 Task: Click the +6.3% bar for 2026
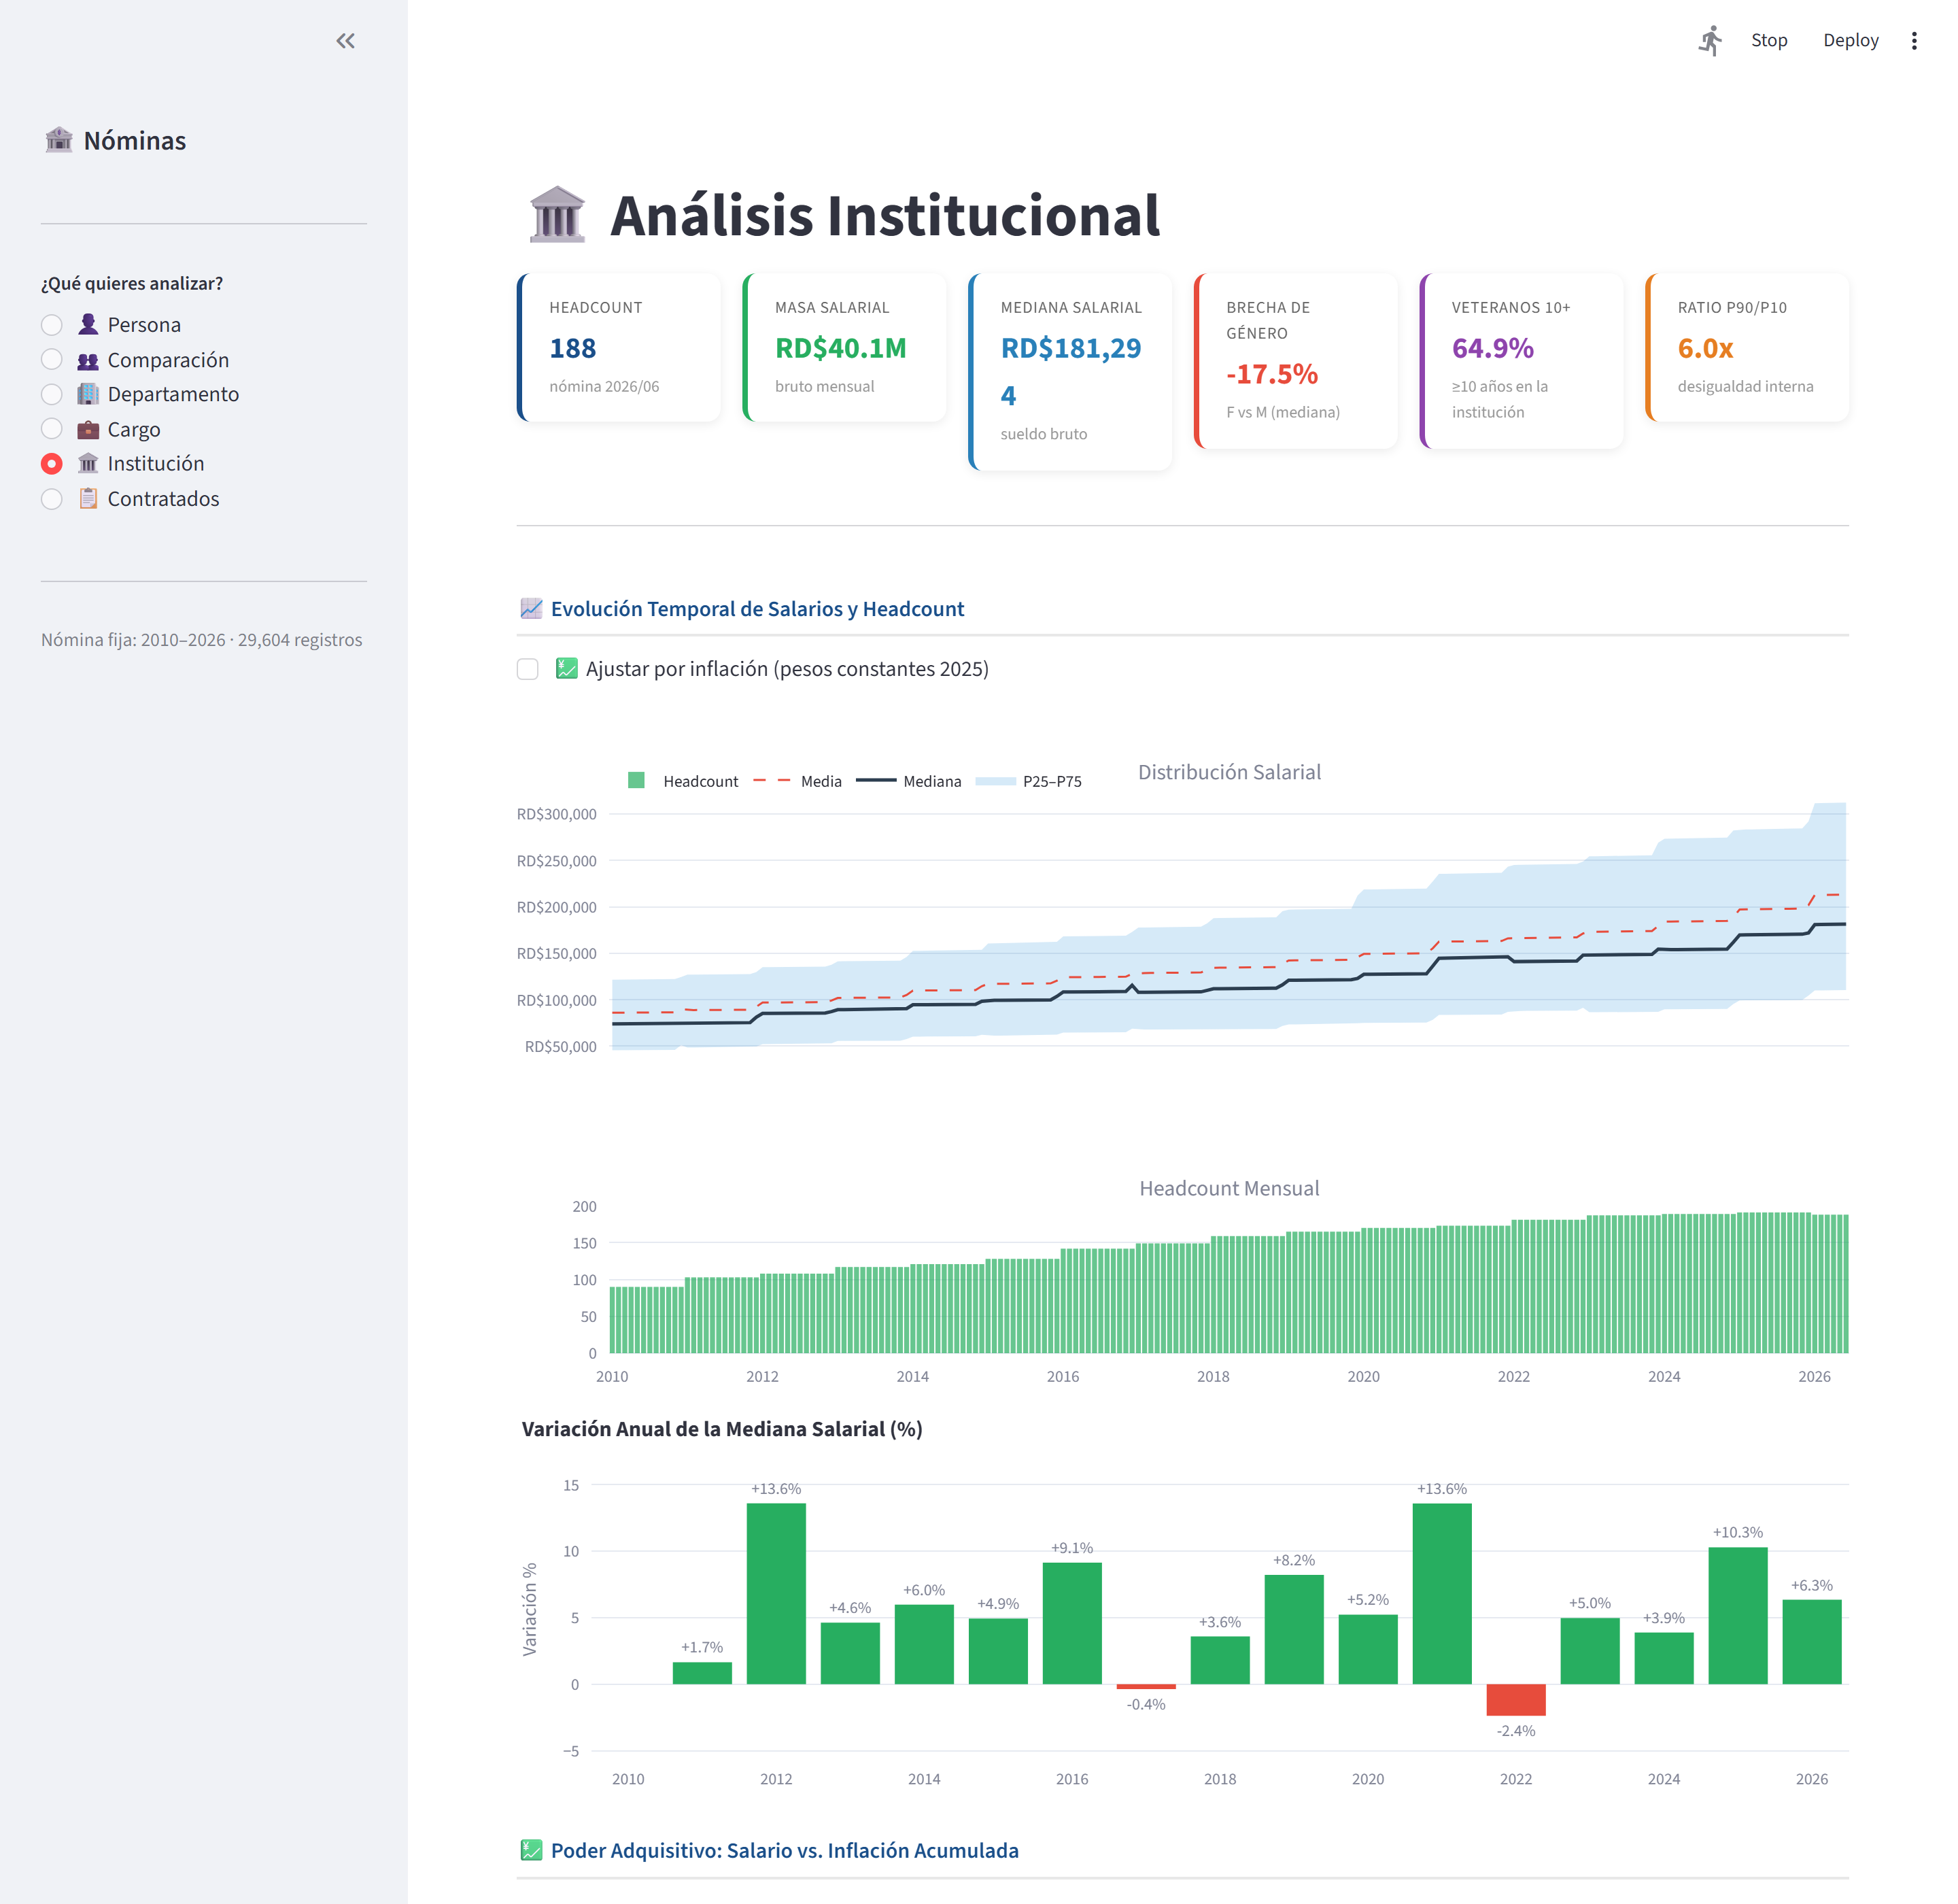[x=1812, y=1642]
